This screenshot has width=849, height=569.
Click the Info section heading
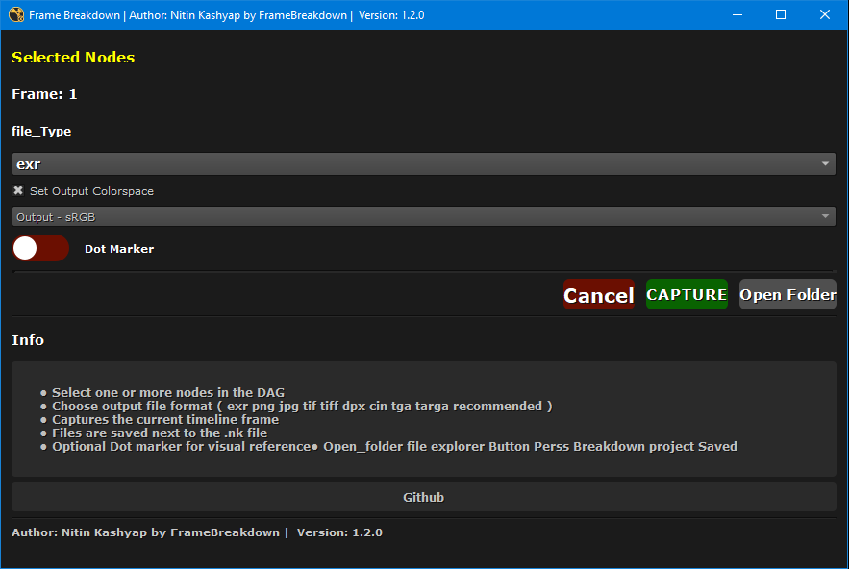point(28,340)
